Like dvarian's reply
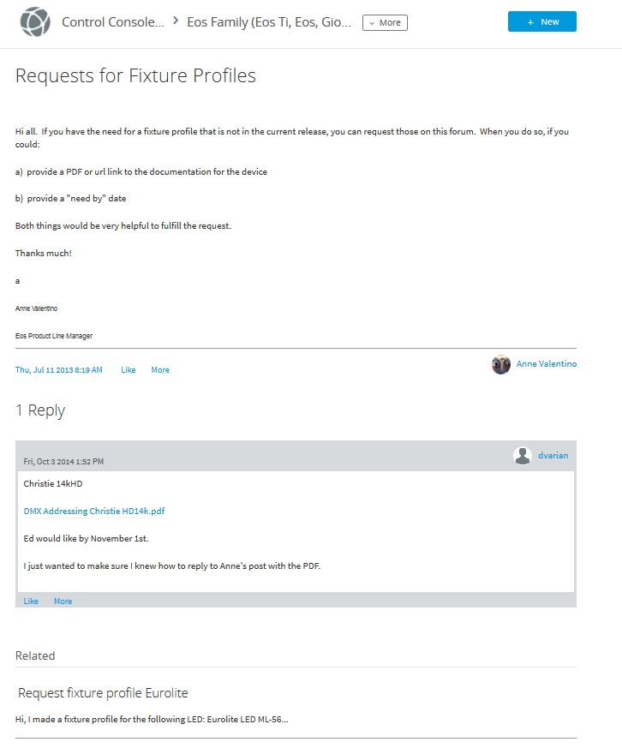Screen dimensions: 622x748 click(x=31, y=601)
